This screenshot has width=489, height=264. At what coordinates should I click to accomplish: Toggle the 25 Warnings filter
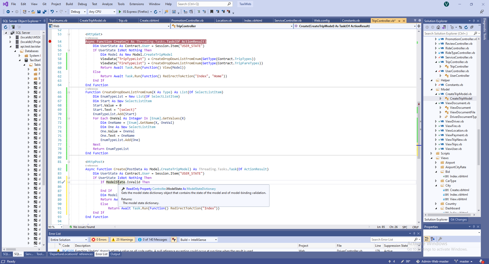tap(123, 240)
